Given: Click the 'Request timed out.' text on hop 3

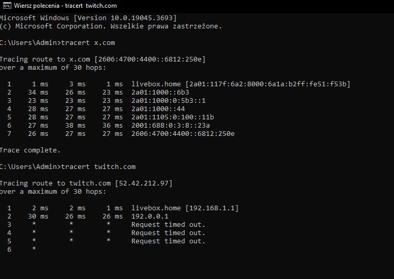Looking at the screenshot, I should 169,225.
